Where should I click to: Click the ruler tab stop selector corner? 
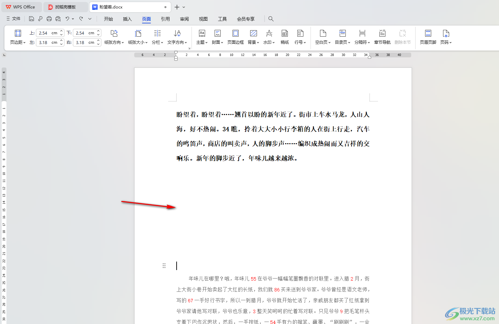click(x=4, y=55)
